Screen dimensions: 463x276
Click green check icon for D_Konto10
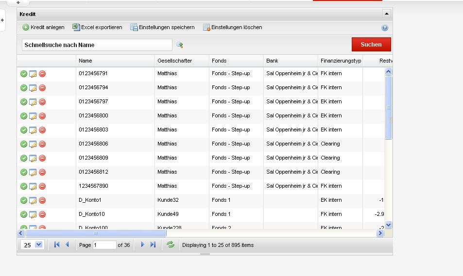(24, 214)
